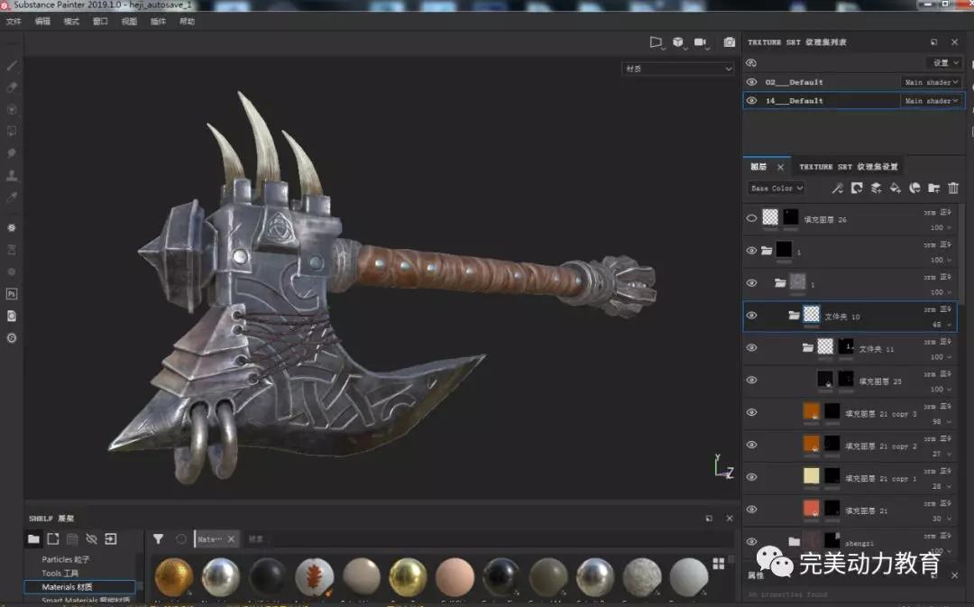Open Main shader dropdown for 14___Default
The width and height of the screenshot is (974, 607).
click(932, 101)
